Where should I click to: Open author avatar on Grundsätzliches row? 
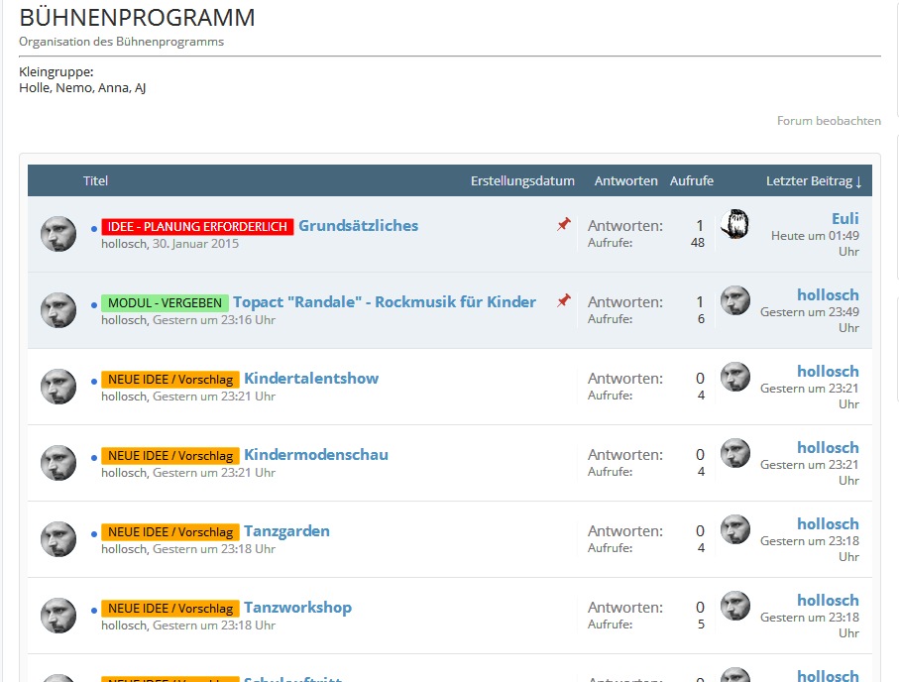coord(58,234)
